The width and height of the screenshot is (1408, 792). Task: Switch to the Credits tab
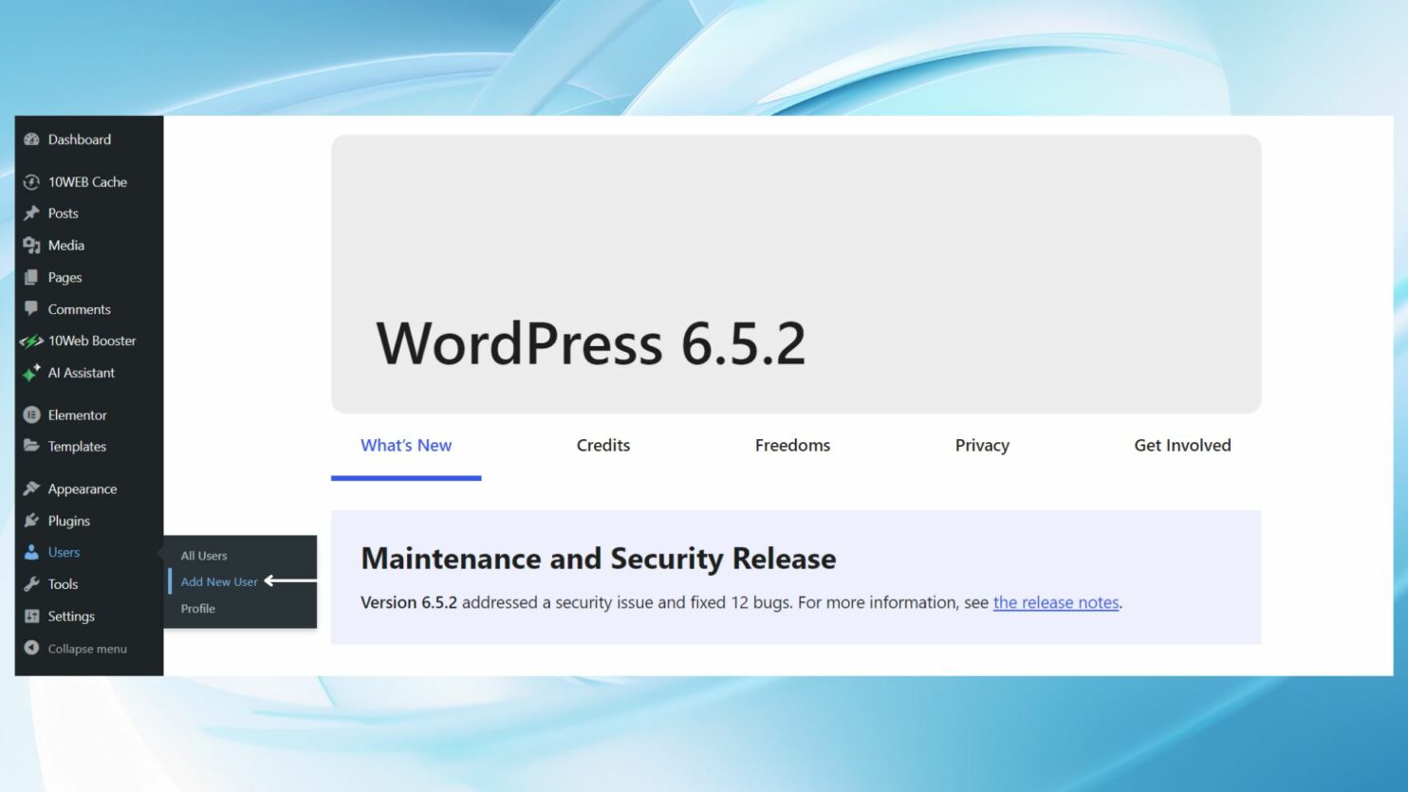coord(602,445)
